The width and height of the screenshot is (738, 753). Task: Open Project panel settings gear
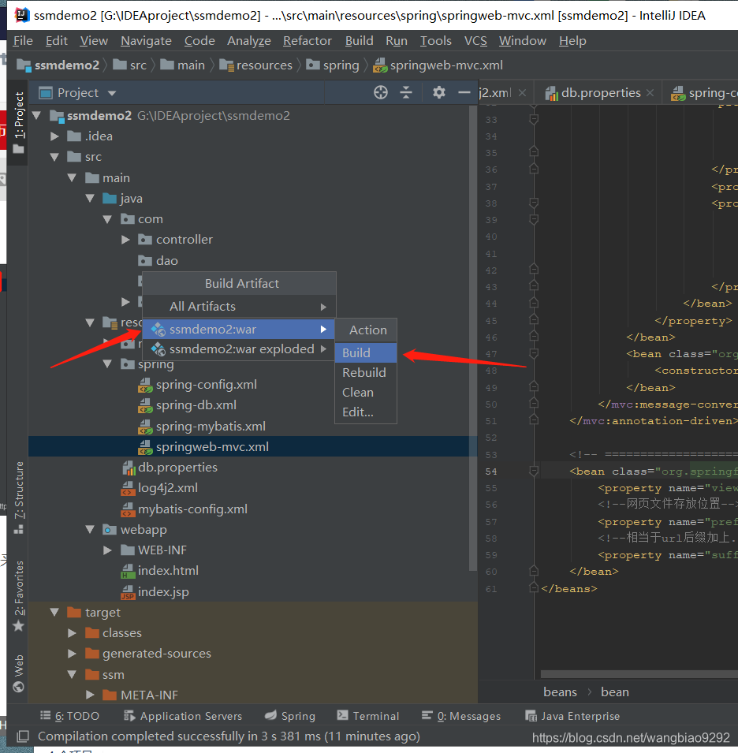pyautogui.click(x=439, y=92)
